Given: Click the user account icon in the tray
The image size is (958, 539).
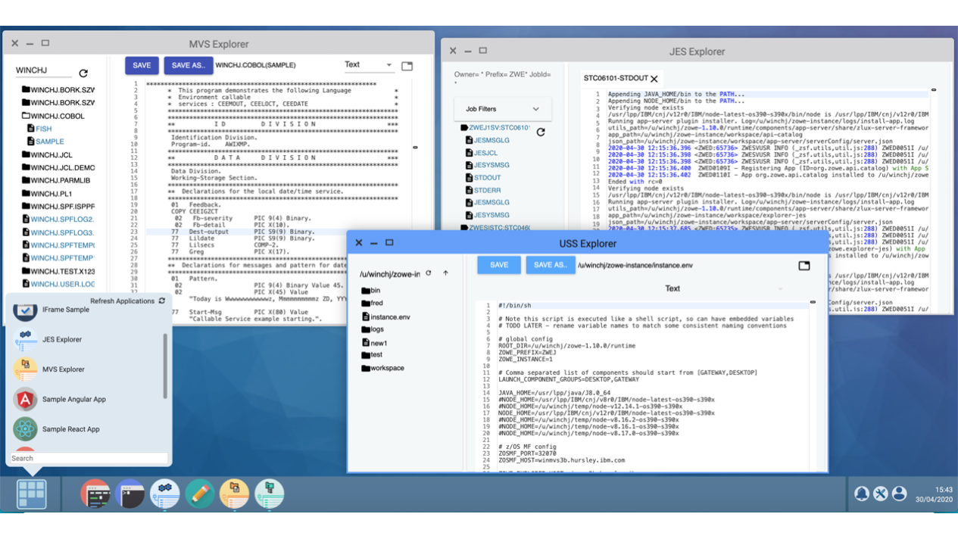Looking at the screenshot, I should pos(900,493).
